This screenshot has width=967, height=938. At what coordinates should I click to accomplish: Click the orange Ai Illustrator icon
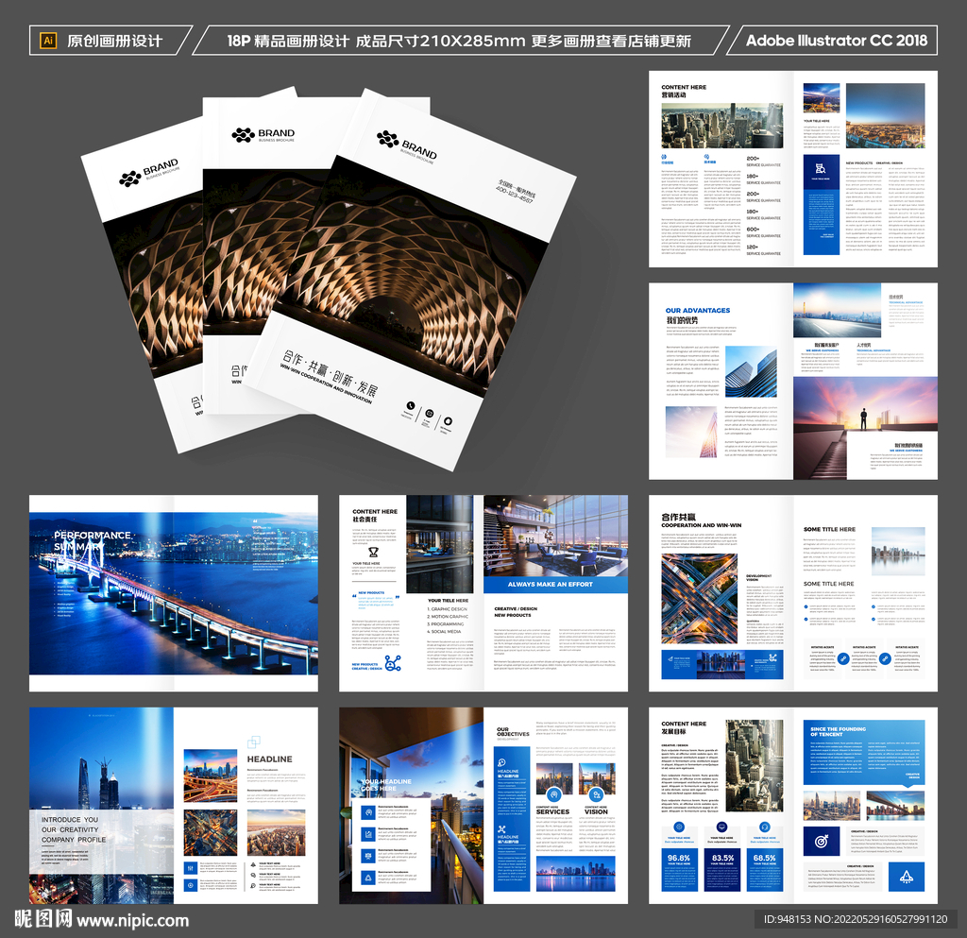tap(48, 41)
